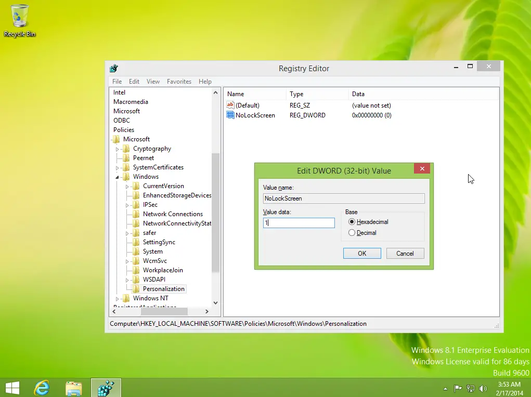This screenshot has height=397, width=531.
Task: Click the Personalization folder icon in tree
Action: 137,289
